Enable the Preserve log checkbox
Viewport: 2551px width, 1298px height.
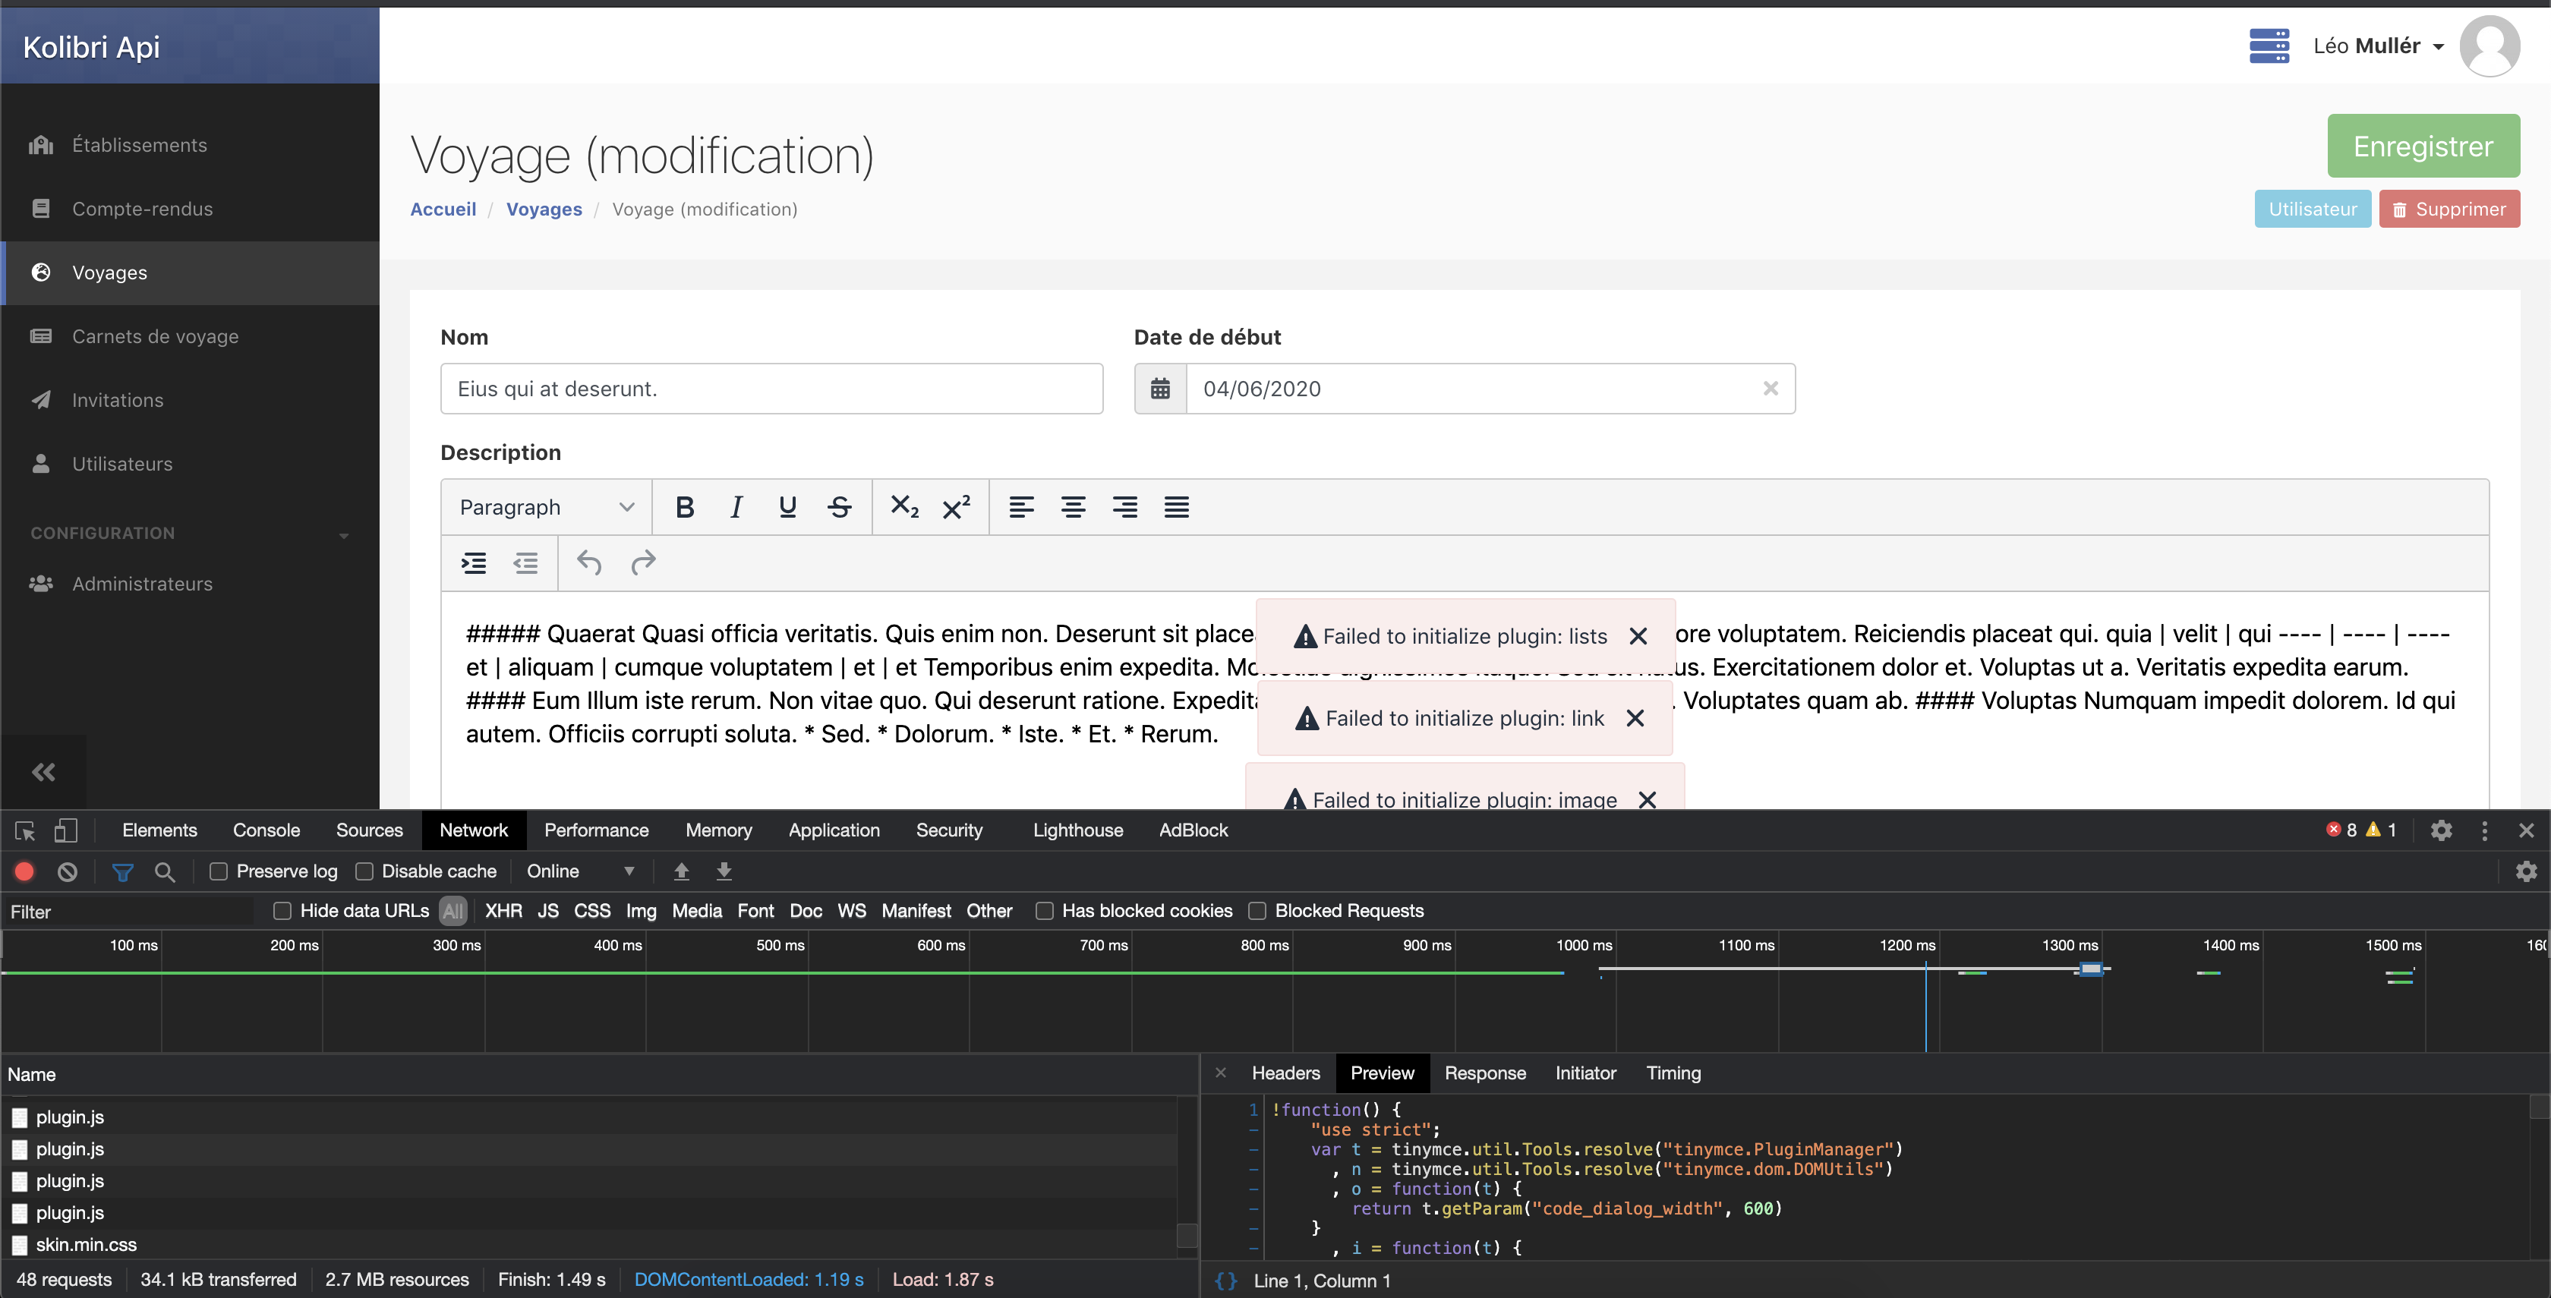click(x=219, y=871)
